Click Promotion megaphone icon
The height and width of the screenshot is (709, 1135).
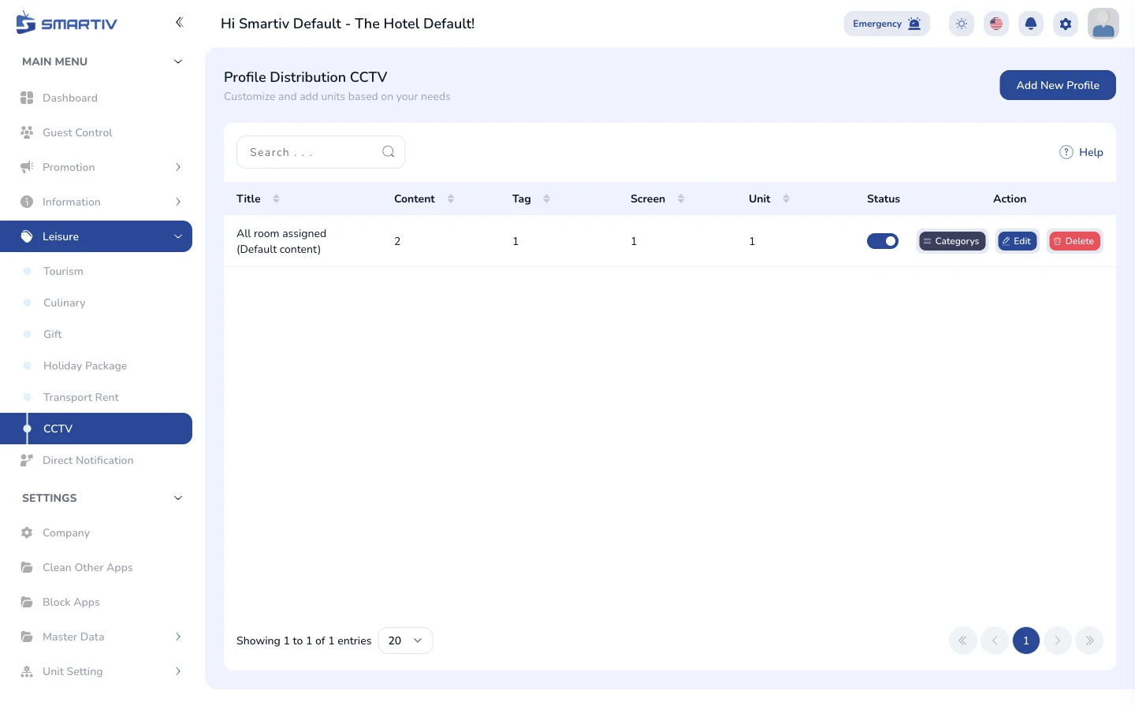pos(27,167)
